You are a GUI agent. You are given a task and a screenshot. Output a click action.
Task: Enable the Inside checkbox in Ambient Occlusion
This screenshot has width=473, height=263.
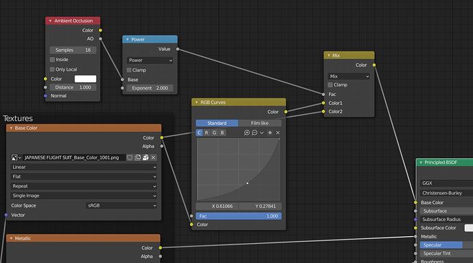pos(52,60)
